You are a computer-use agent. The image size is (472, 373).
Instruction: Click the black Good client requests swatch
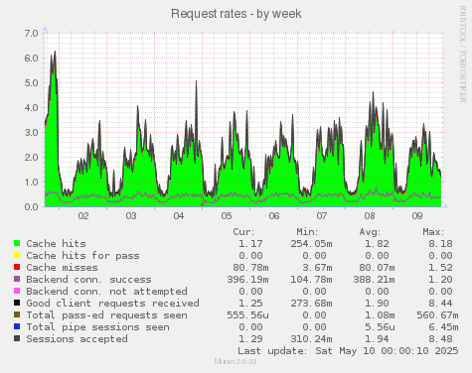pyautogui.click(x=17, y=303)
